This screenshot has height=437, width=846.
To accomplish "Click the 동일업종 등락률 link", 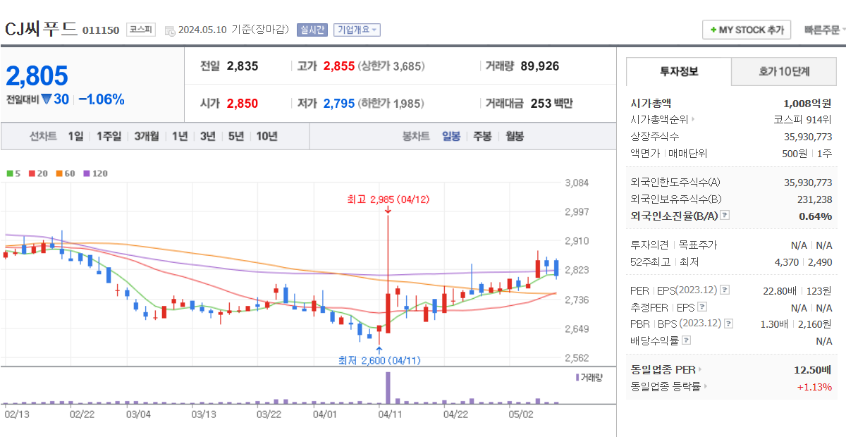I will point(666,386).
